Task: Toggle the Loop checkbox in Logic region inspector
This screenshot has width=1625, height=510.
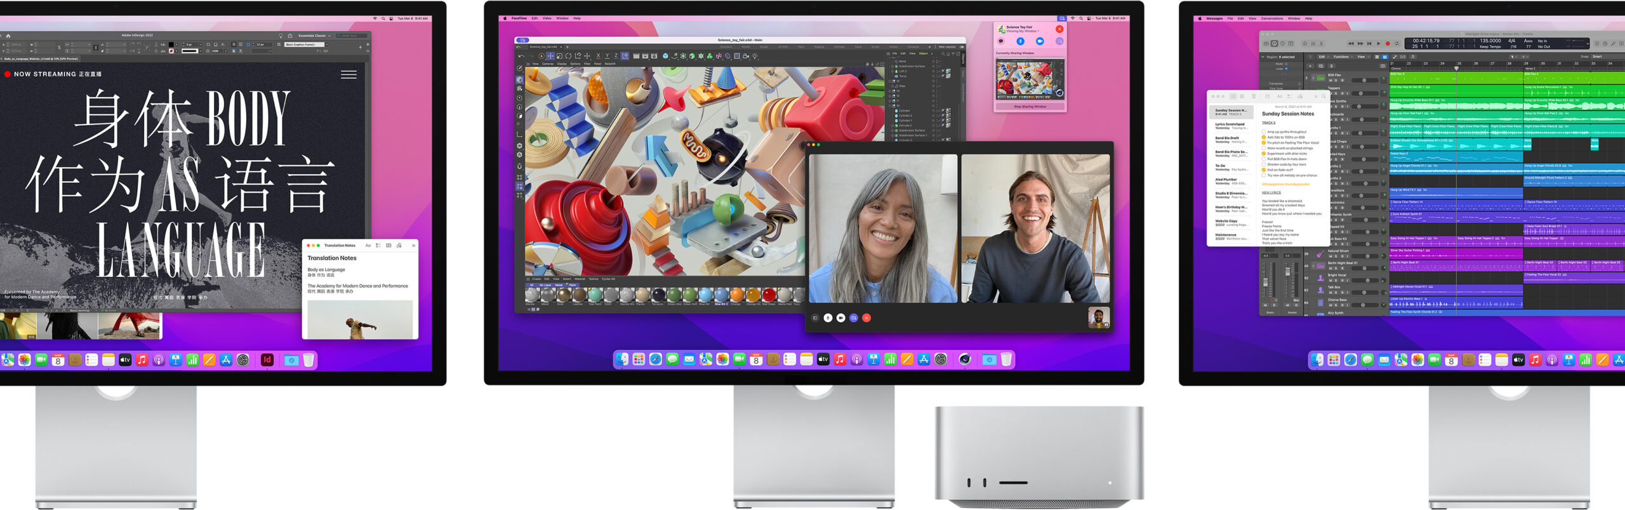Action: (1286, 69)
